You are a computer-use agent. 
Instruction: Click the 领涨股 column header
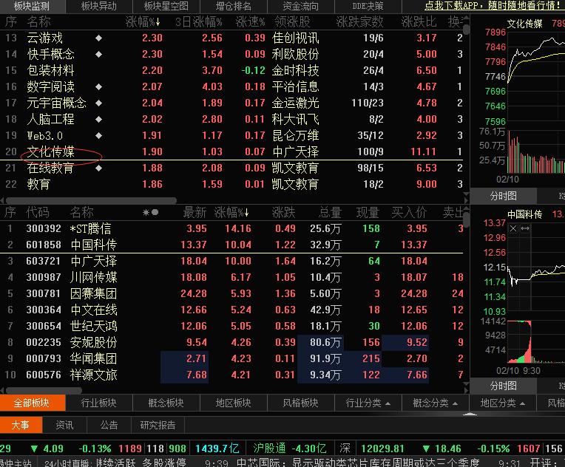pos(292,22)
